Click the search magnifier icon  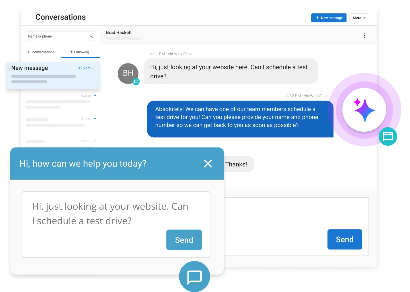point(91,36)
